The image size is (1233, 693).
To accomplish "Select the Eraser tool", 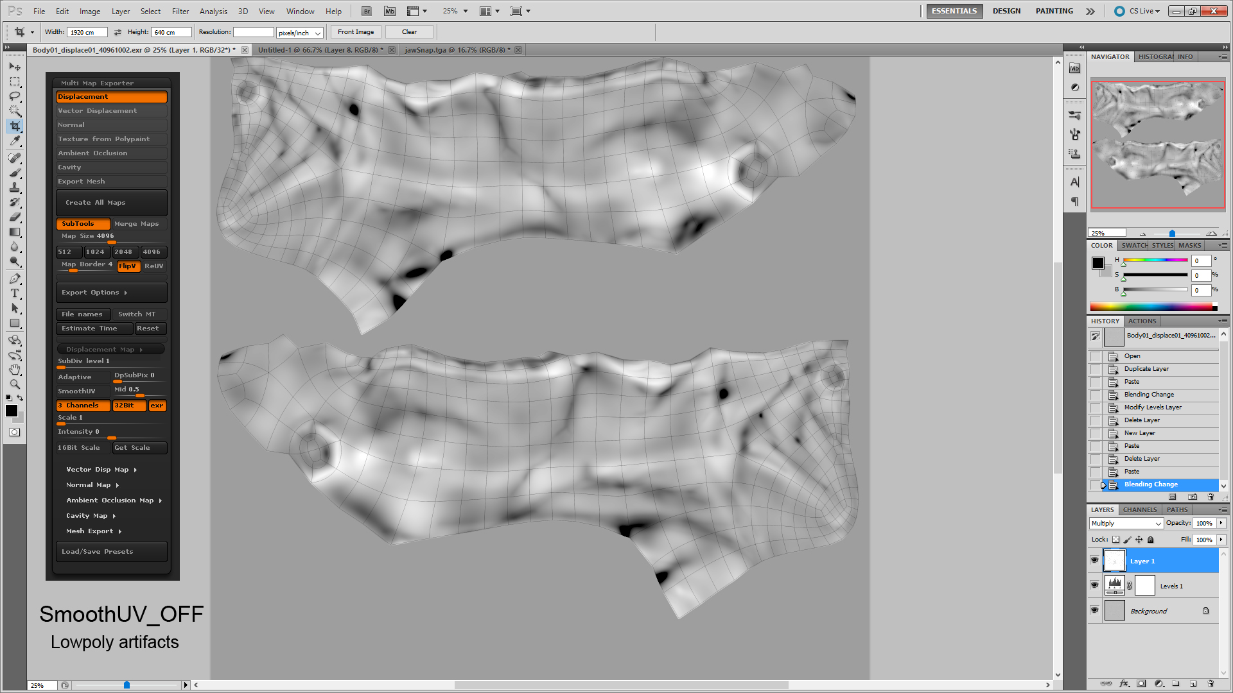I will click(x=15, y=217).
